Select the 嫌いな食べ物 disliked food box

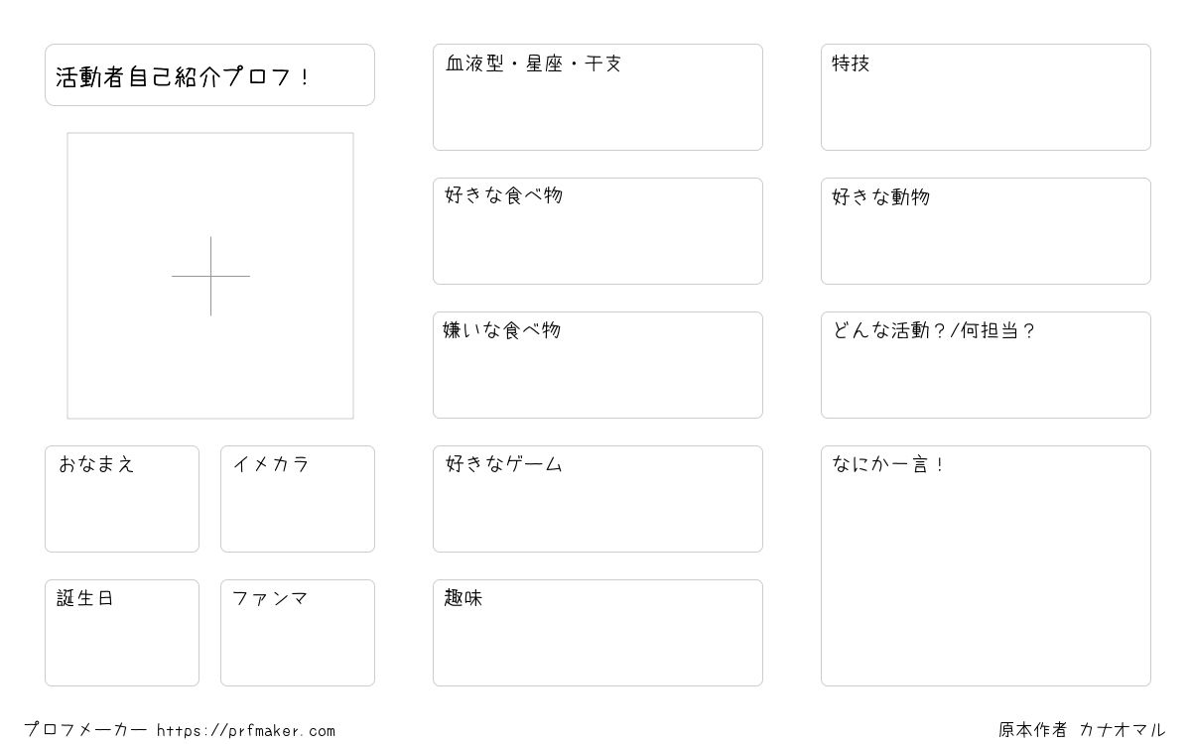[x=597, y=365]
